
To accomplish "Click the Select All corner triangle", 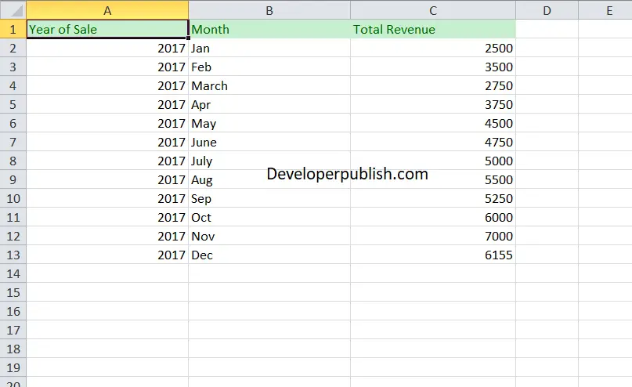I will click(13, 10).
